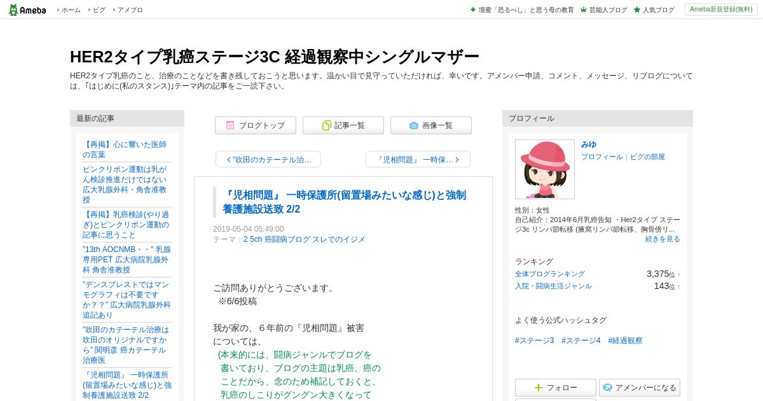Image resolution: width=763 pixels, height=401 pixels.
Task: Open blog title HER2タイプ乳癌ステージ3C heading
Action: point(275,57)
